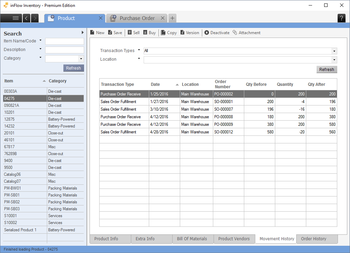
Task: Select the SO-000012 transaction row
Action: (218, 132)
